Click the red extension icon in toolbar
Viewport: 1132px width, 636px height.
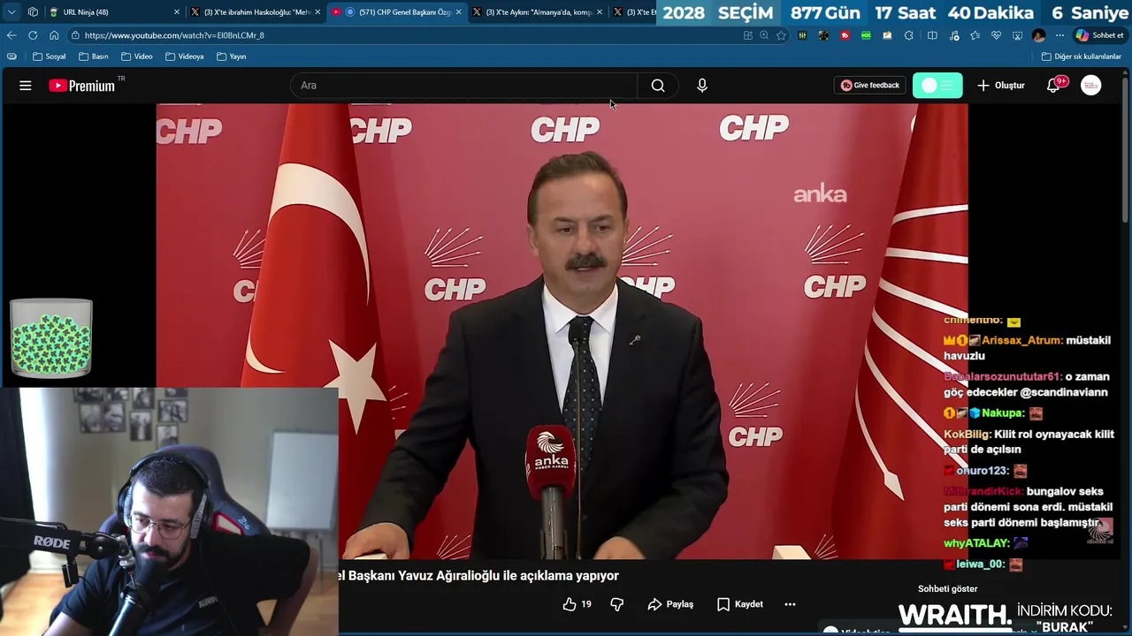(845, 35)
